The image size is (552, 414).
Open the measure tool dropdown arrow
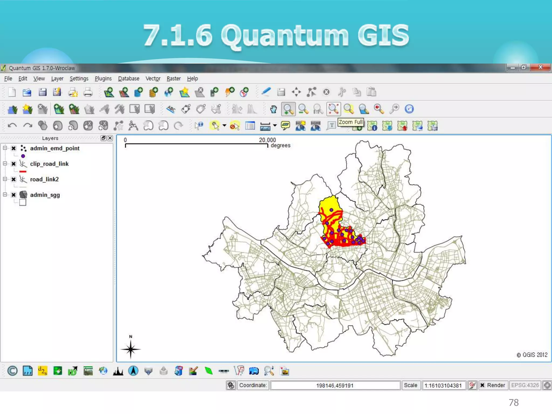tap(275, 126)
